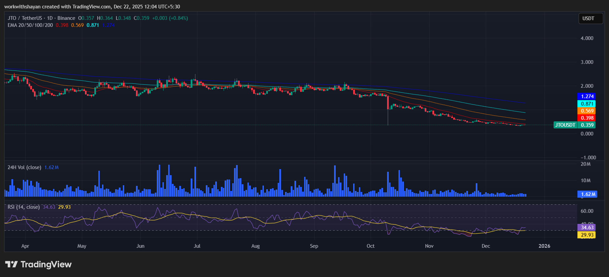609x277 pixels.
Task: Click the 2026 label on time axis
Action: [544, 246]
